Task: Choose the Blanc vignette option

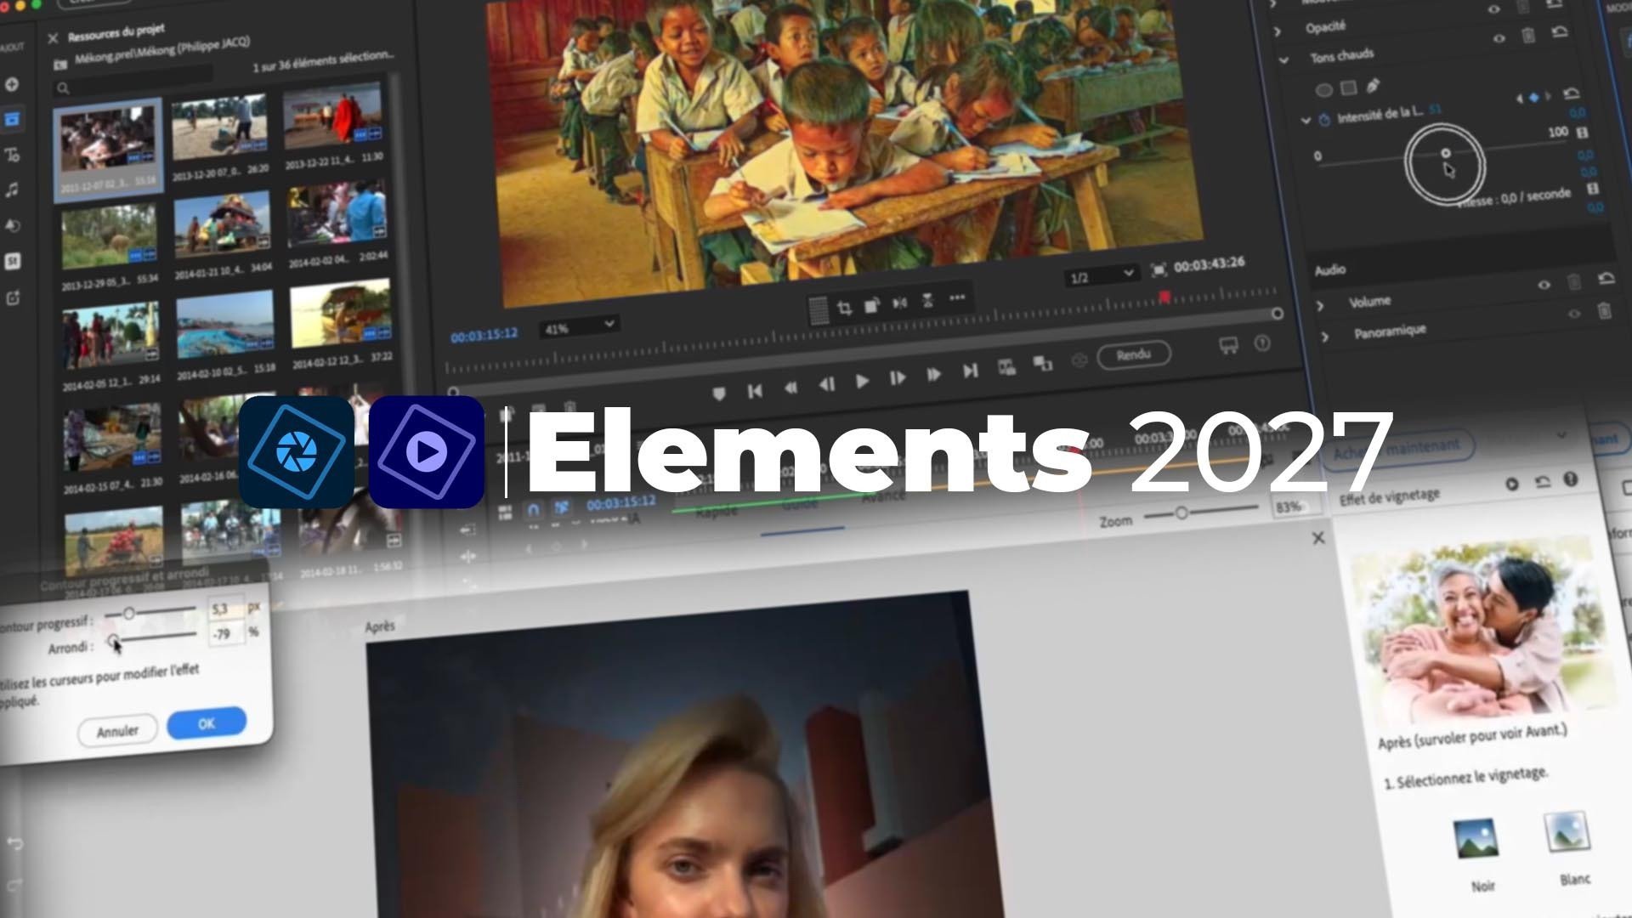Action: (1567, 832)
